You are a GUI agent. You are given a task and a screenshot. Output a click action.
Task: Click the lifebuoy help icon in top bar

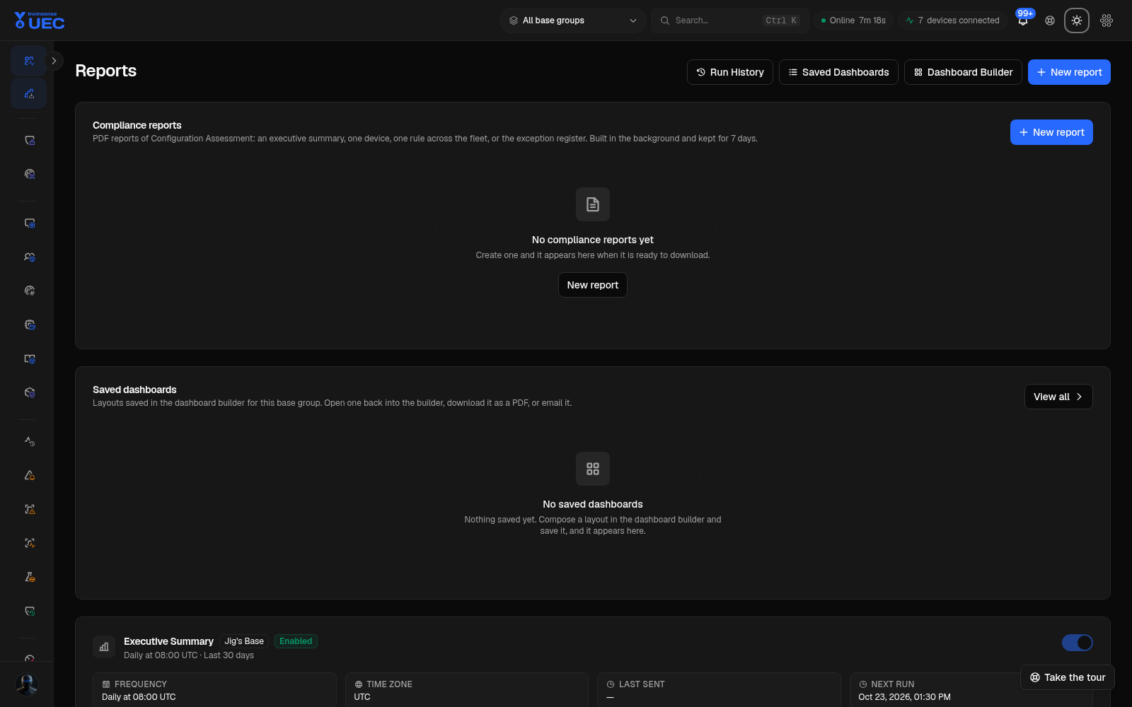(x=1050, y=21)
